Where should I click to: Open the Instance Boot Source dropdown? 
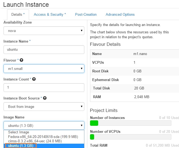44,107
